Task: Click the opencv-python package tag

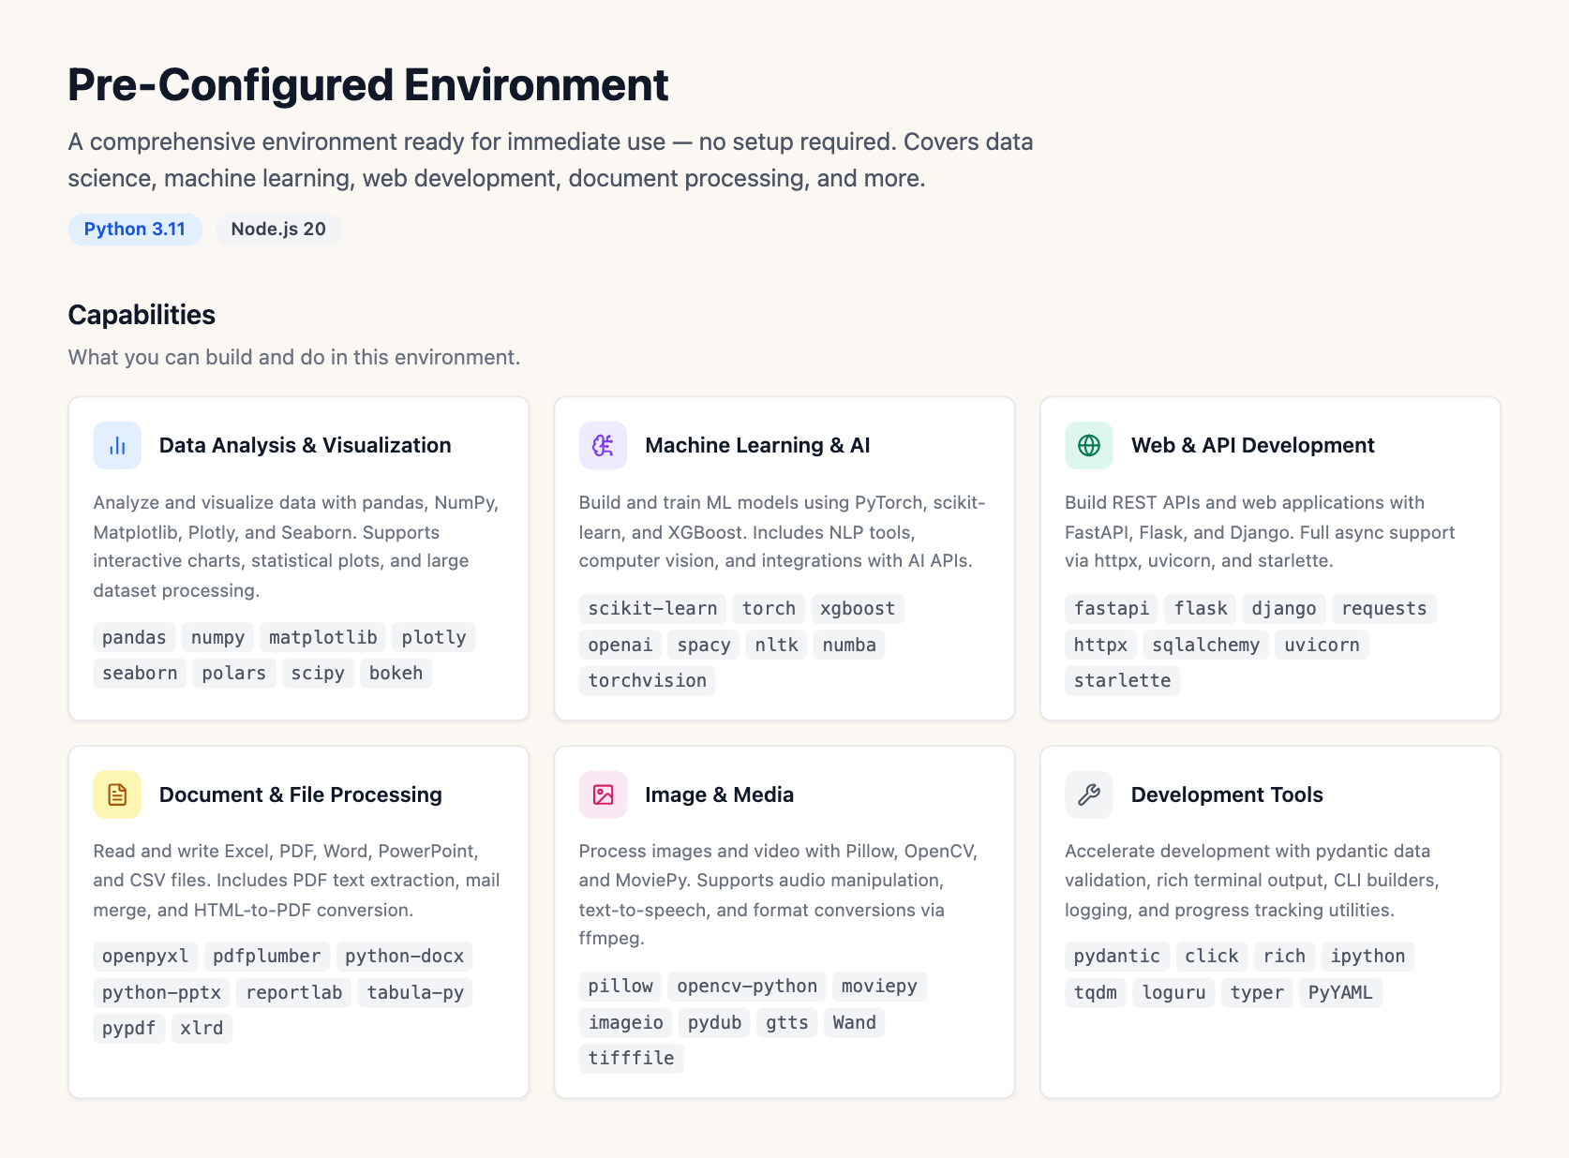Action: click(x=747, y=986)
